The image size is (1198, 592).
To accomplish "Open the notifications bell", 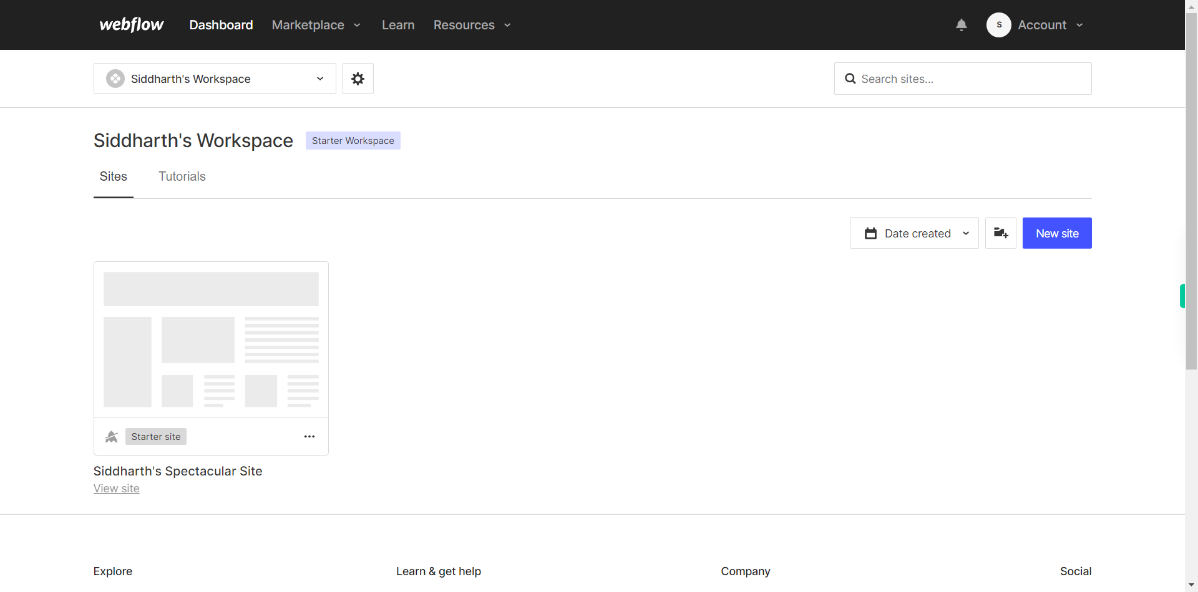I will pos(962,25).
